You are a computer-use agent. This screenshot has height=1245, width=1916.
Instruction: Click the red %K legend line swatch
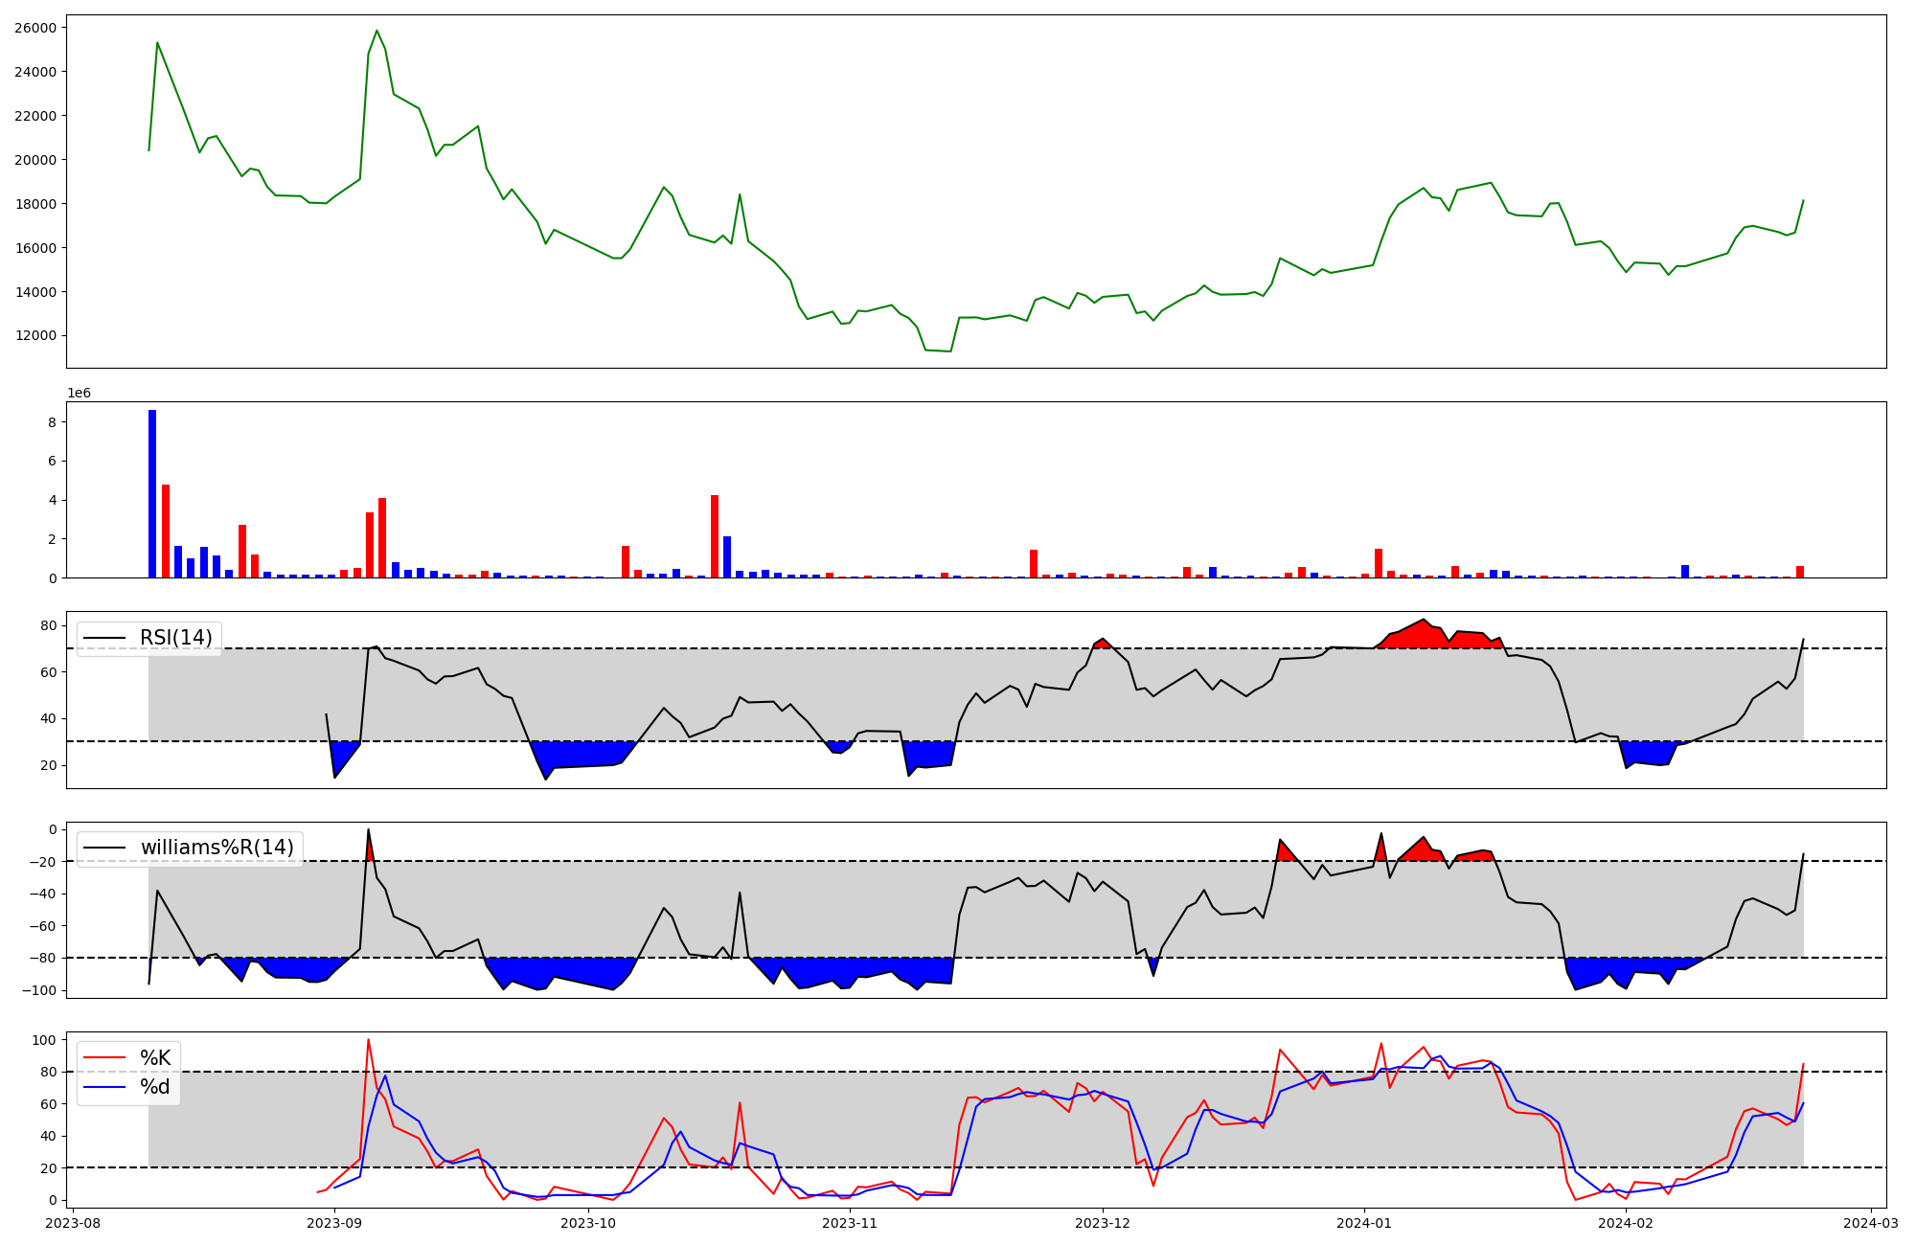click(x=104, y=1058)
